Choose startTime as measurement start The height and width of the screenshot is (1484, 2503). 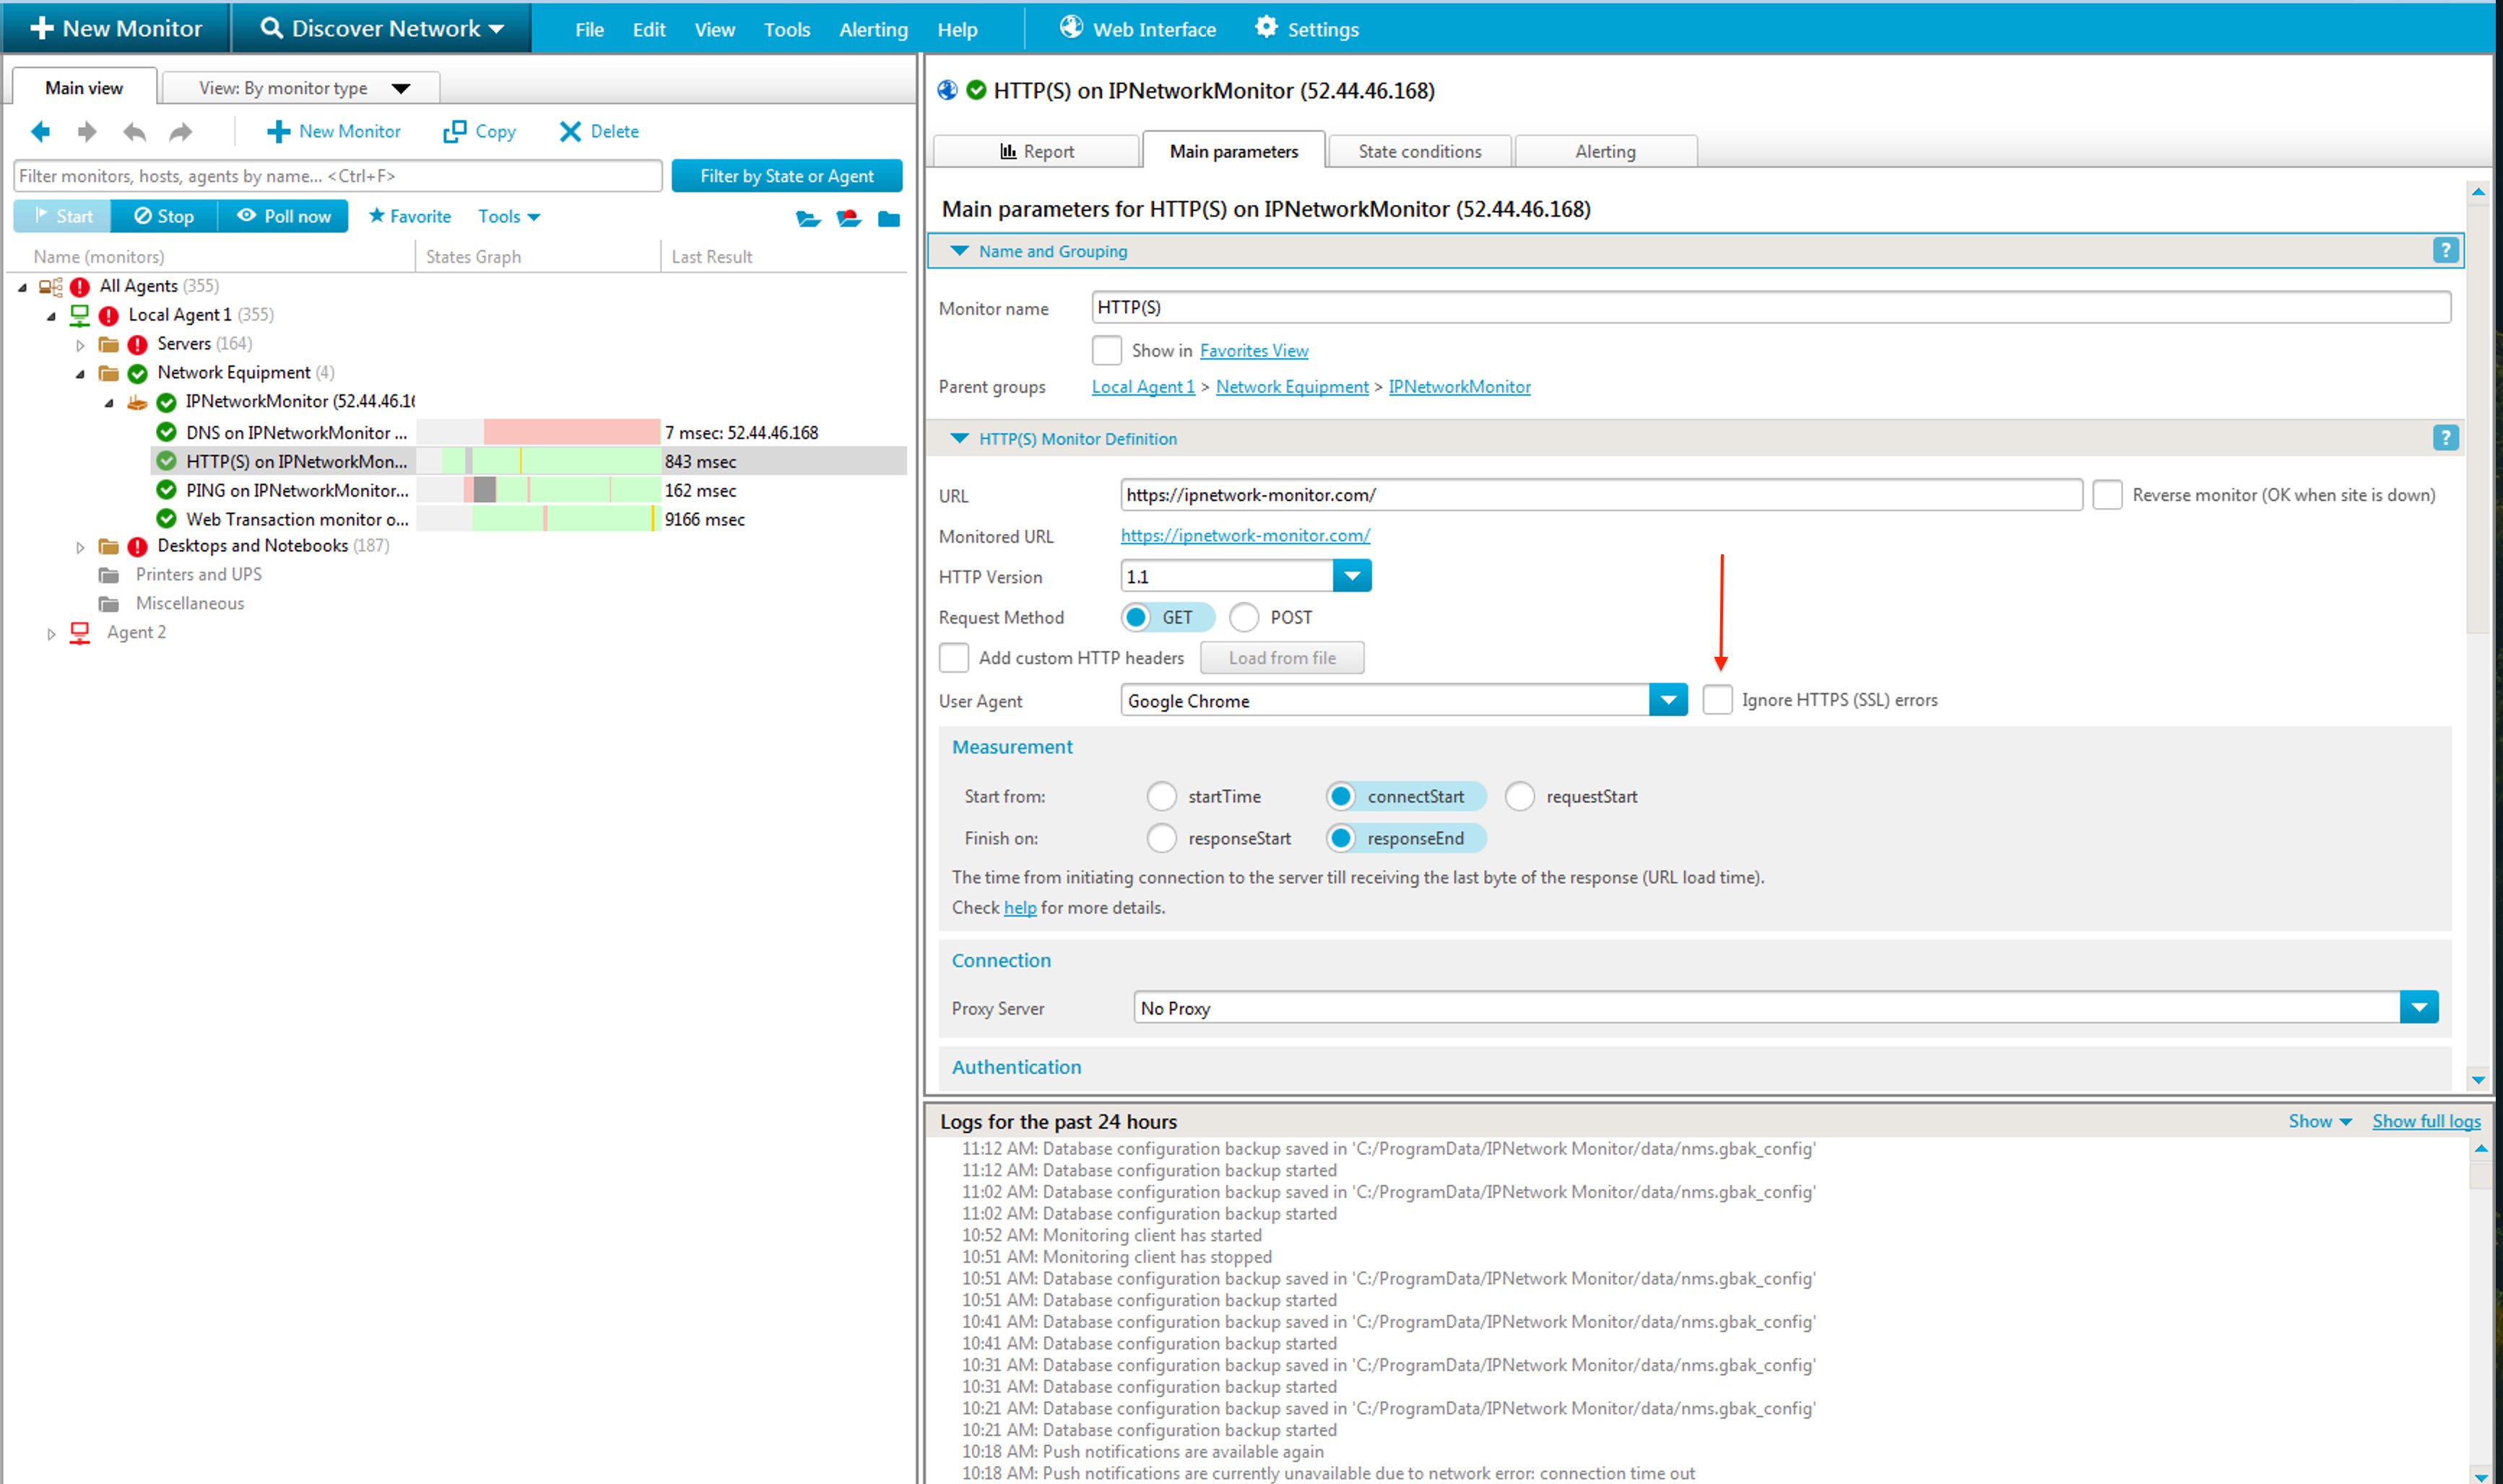(1161, 797)
